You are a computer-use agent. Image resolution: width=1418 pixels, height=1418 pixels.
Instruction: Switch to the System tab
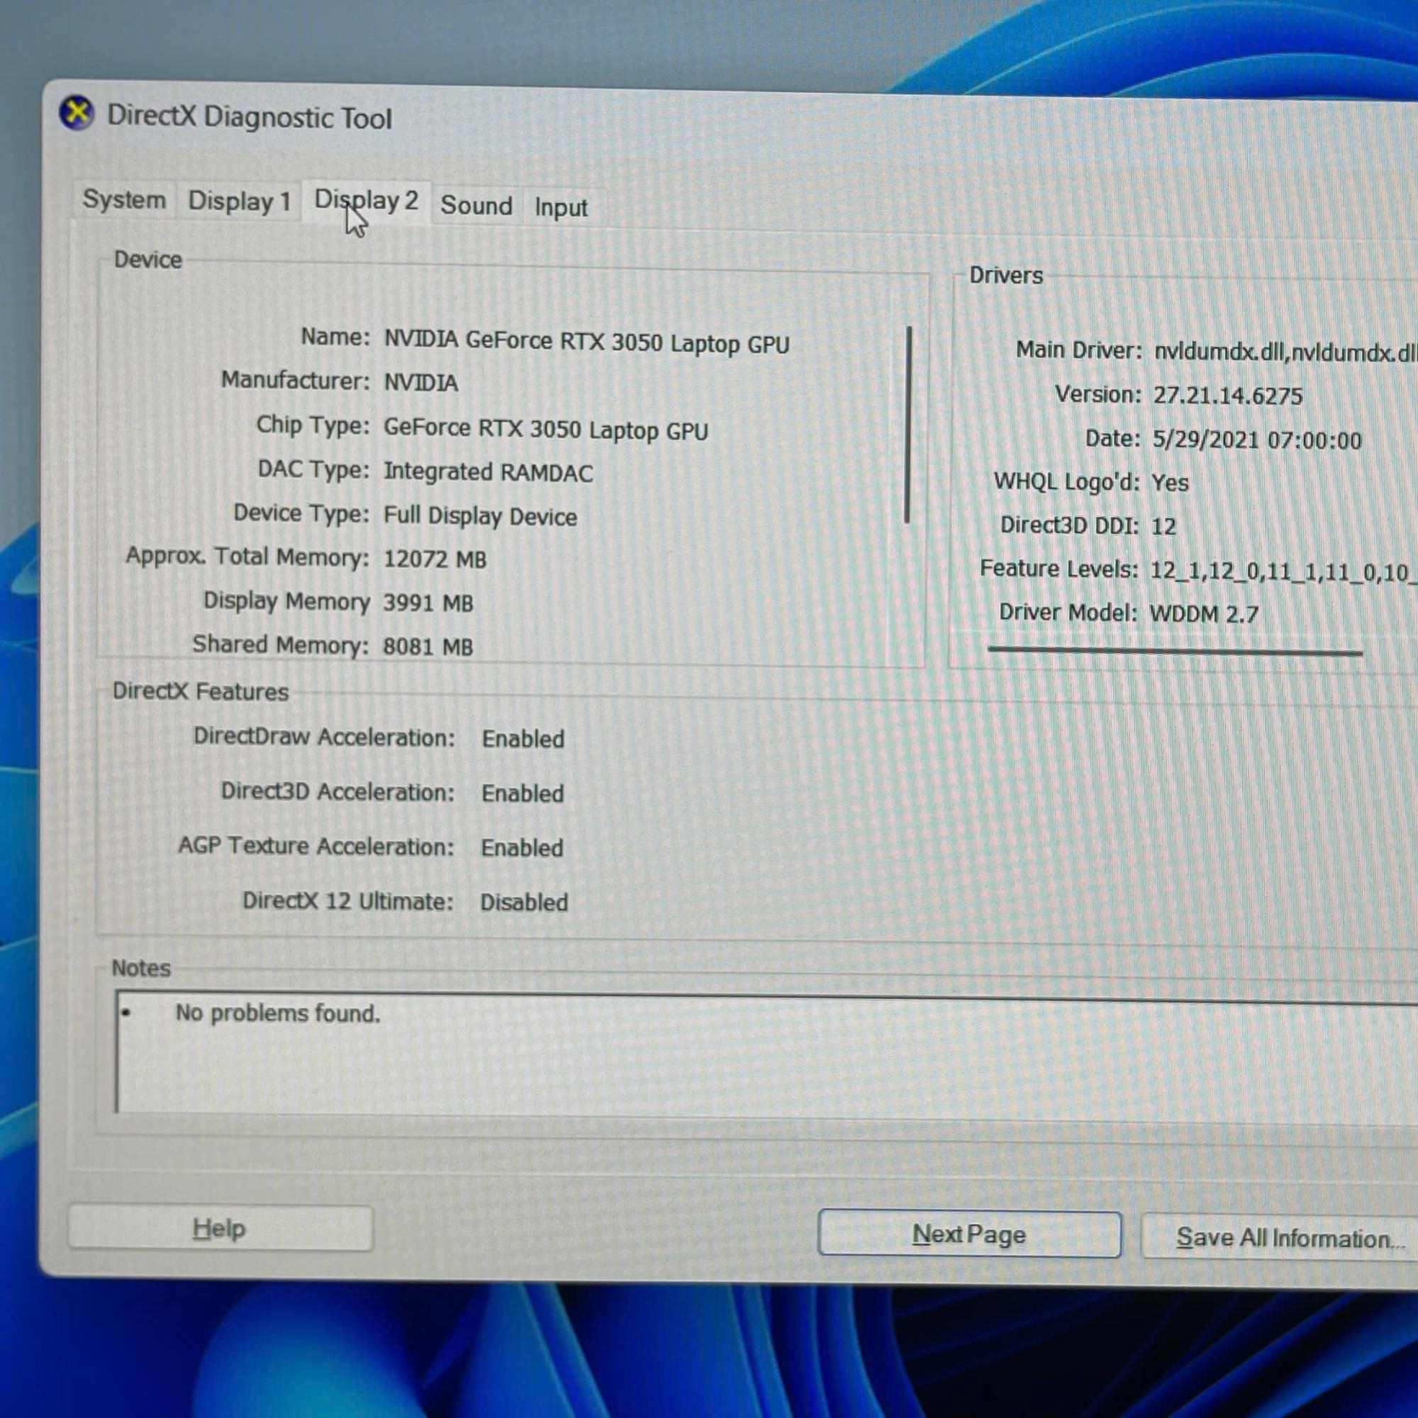[124, 200]
